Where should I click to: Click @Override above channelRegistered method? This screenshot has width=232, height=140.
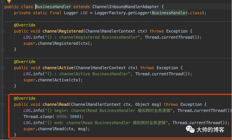pos(24,25)
